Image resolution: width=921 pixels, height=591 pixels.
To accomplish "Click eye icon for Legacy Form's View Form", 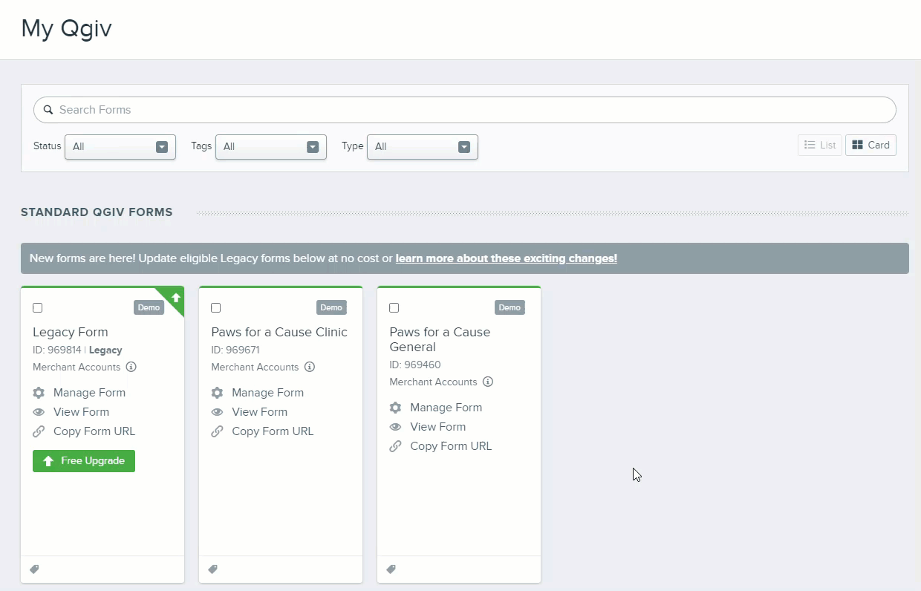I will click(x=39, y=412).
